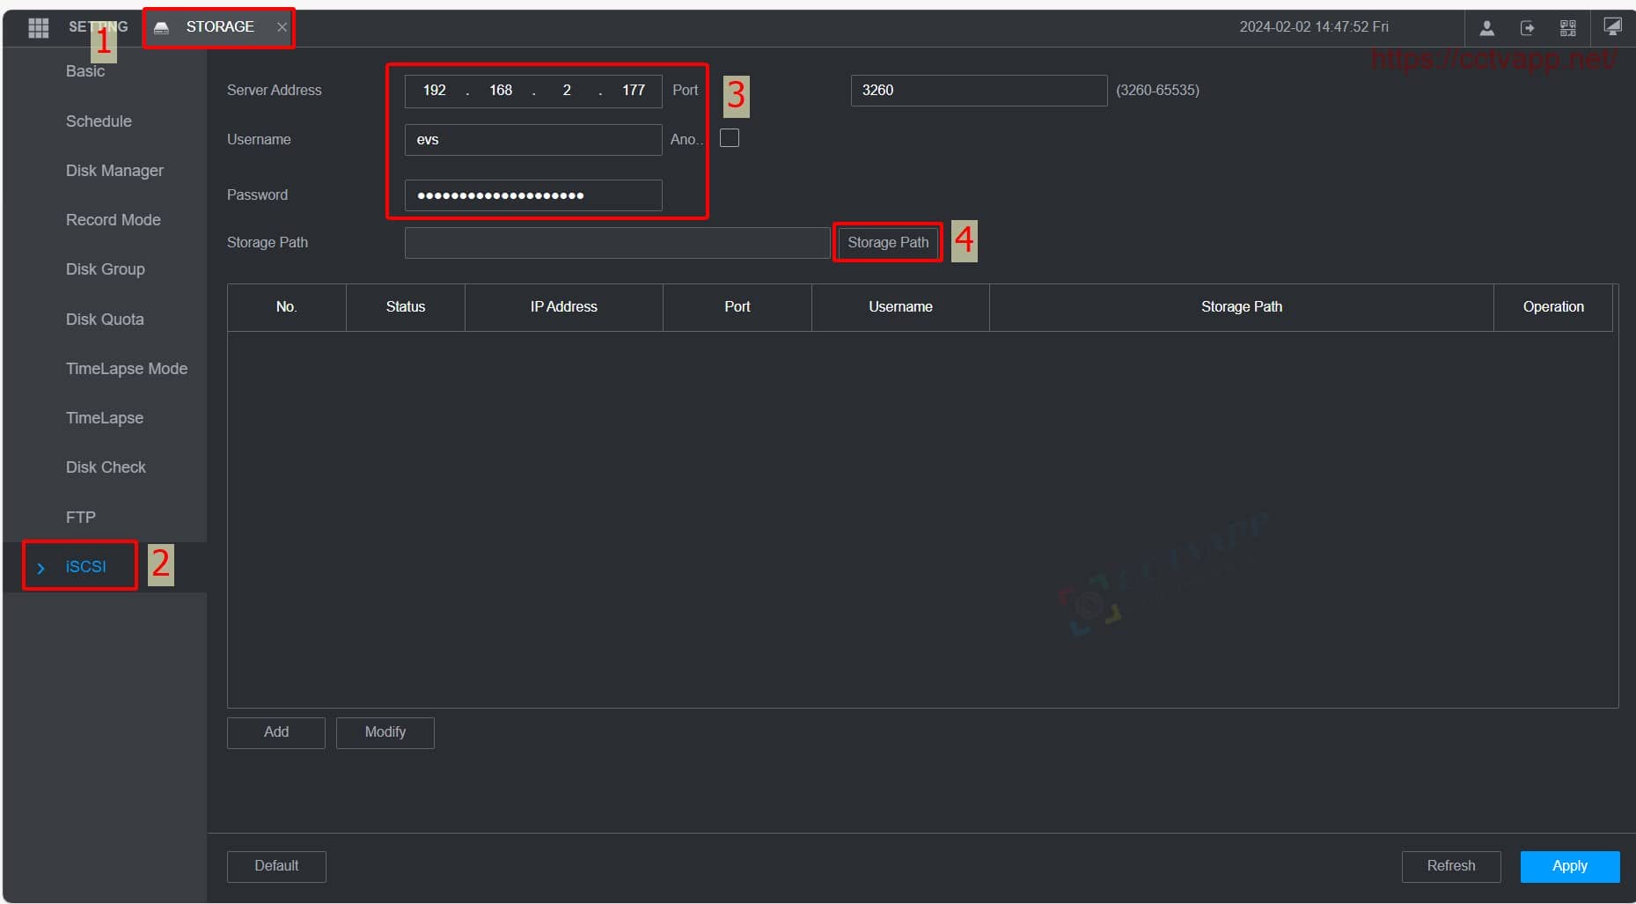Viewport: 1636px width, 904px height.
Task: Switch to the STORAGE tab
Action: pyautogui.click(x=220, y=27)
